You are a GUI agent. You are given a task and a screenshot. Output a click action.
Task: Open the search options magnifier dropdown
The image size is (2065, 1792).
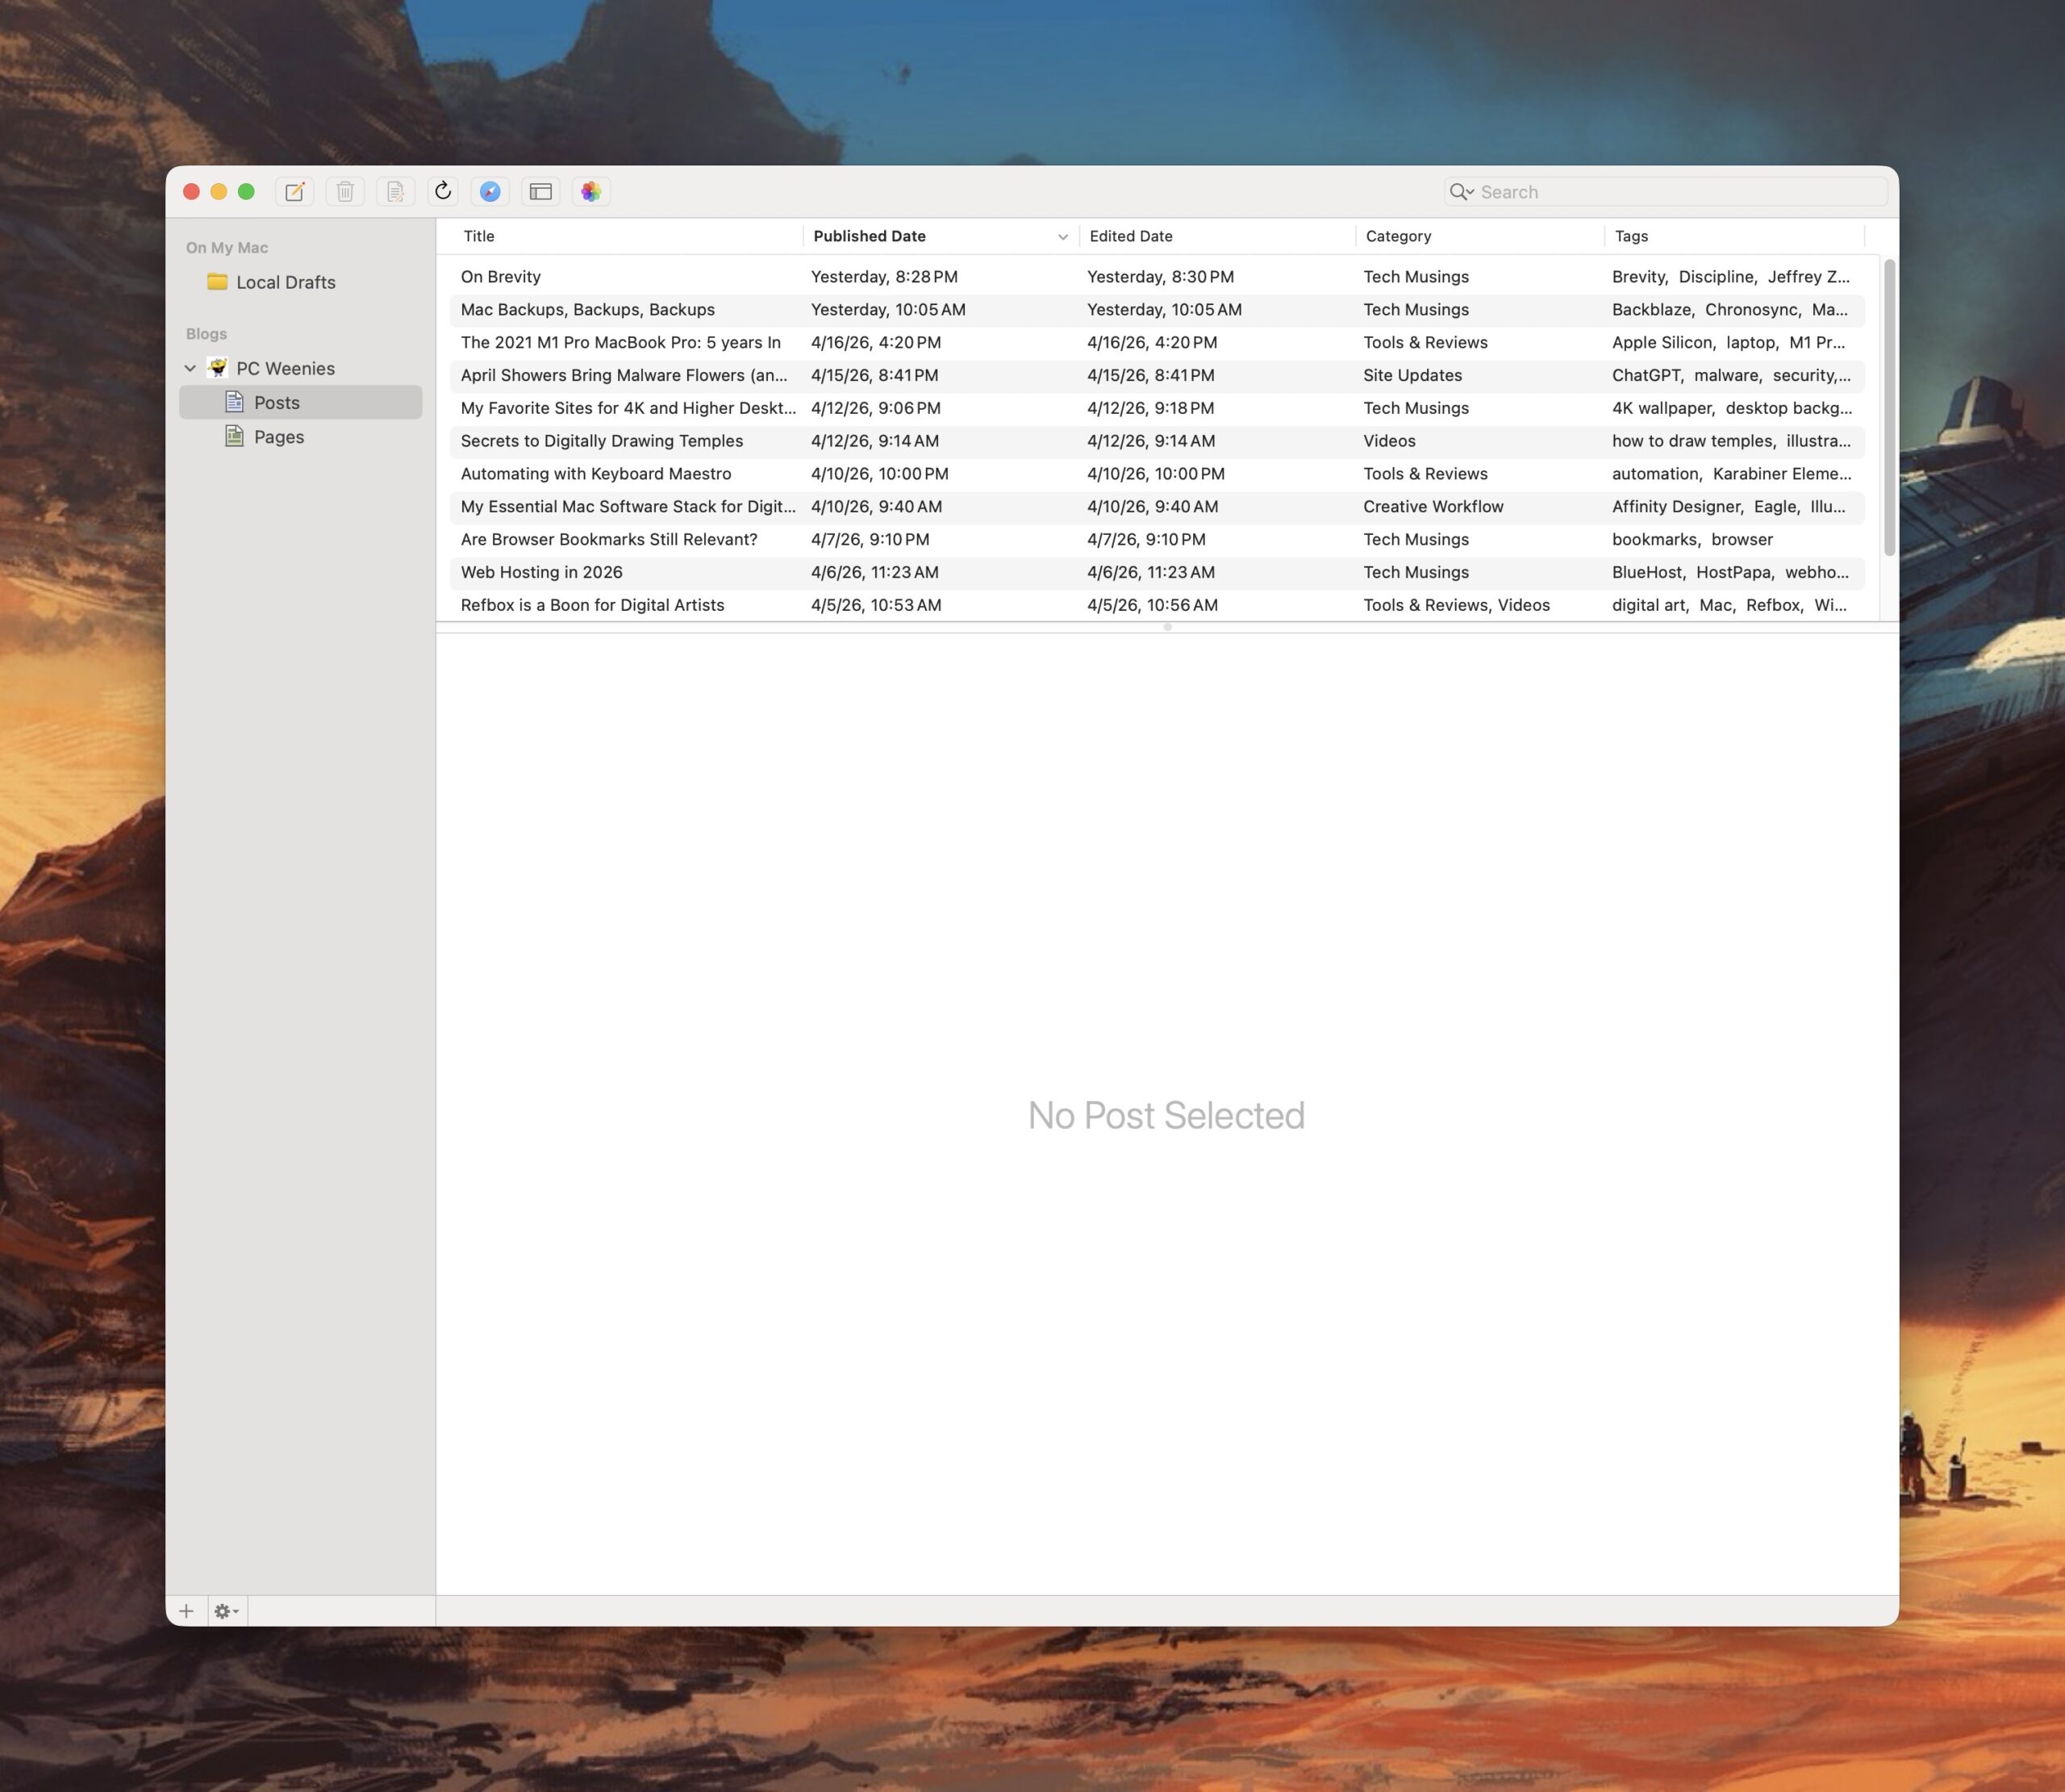1462,192
